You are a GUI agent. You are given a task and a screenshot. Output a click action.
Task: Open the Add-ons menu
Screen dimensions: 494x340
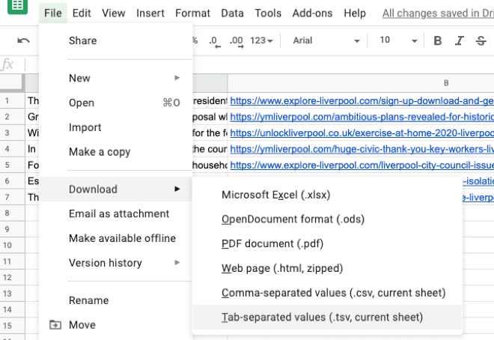[312, 13]
